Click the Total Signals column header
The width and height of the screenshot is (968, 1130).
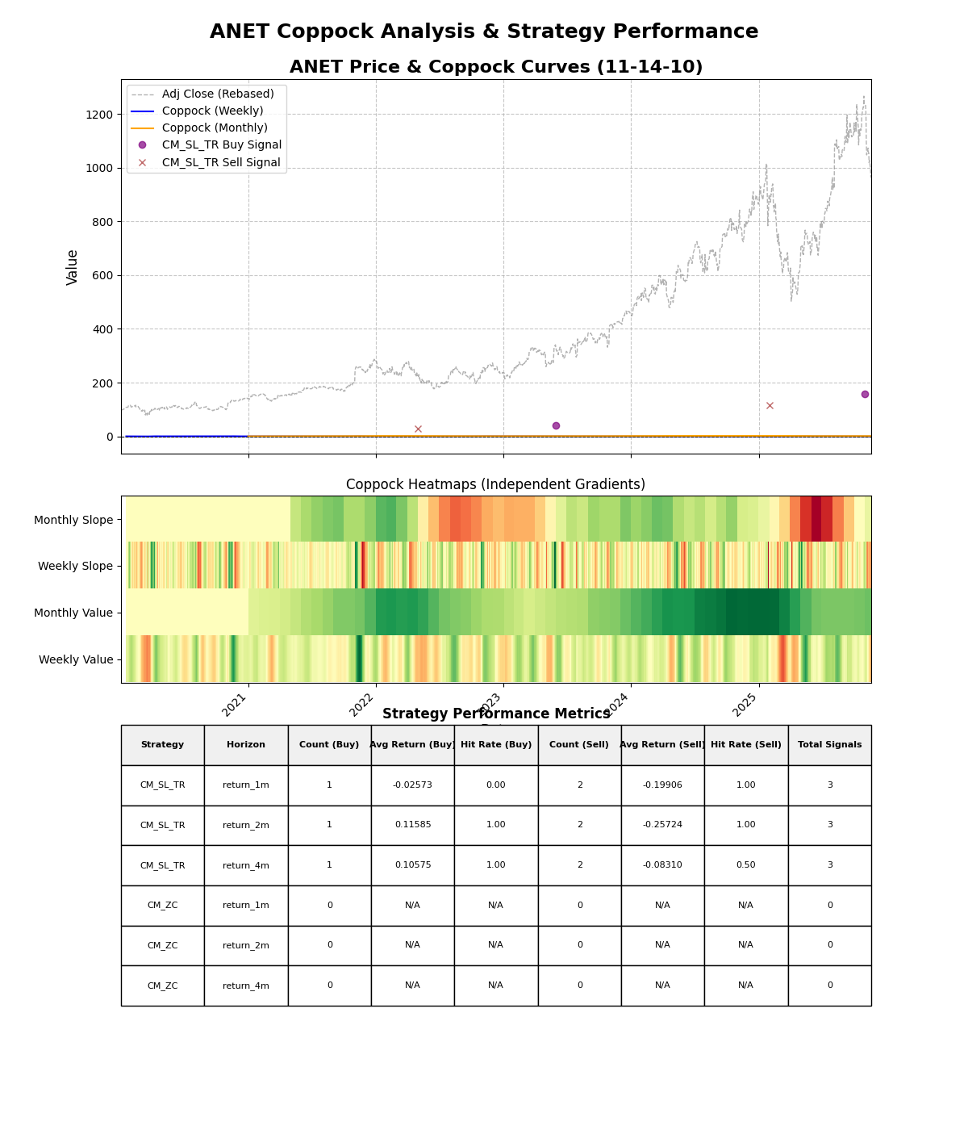pyautogui.click(x=829, y=745)
